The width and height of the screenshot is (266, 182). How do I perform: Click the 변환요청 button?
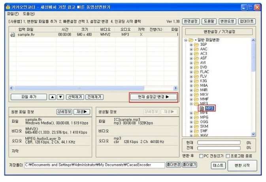pos(227,21)
